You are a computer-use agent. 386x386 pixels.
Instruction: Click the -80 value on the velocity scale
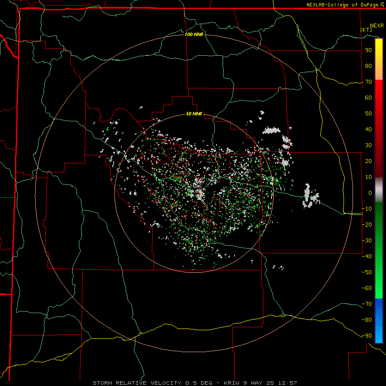click(x=367, y=320)
